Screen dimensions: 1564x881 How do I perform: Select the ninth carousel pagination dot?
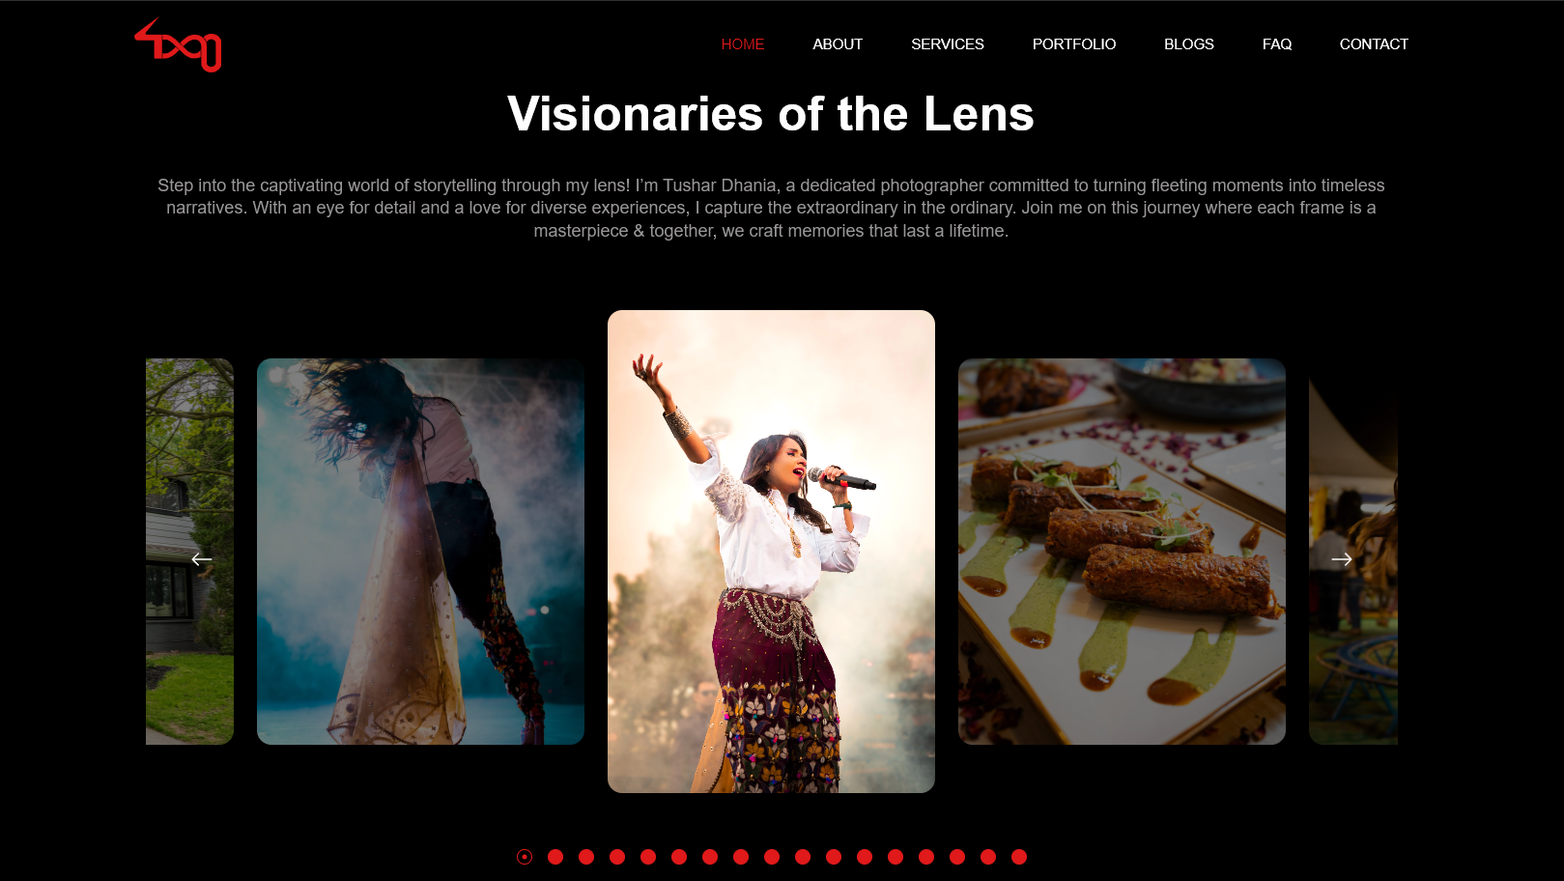coord(772,857)
